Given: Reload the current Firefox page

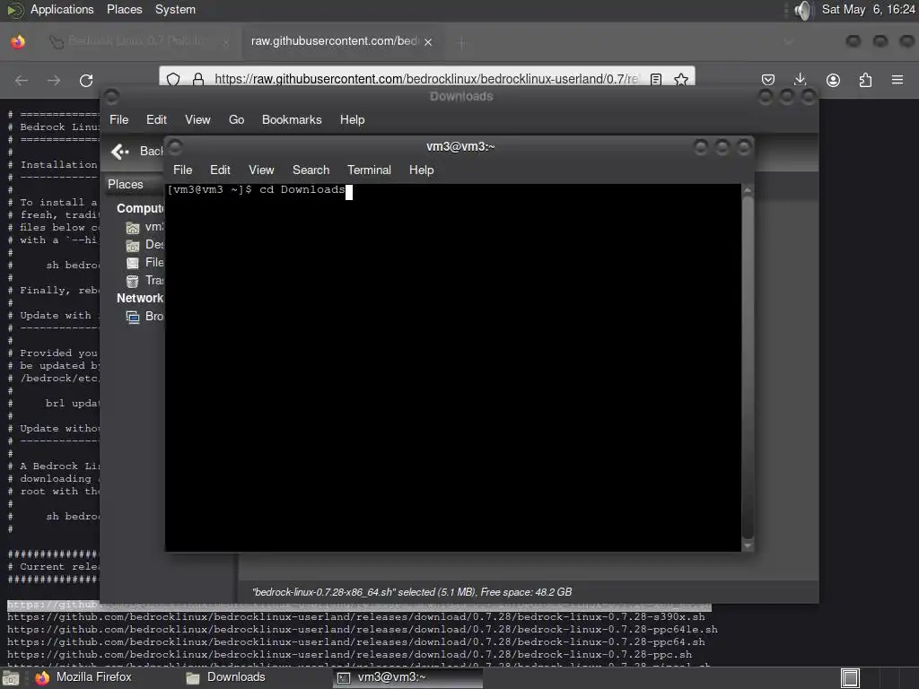Looking at the screenshot, I should point(86,80).
